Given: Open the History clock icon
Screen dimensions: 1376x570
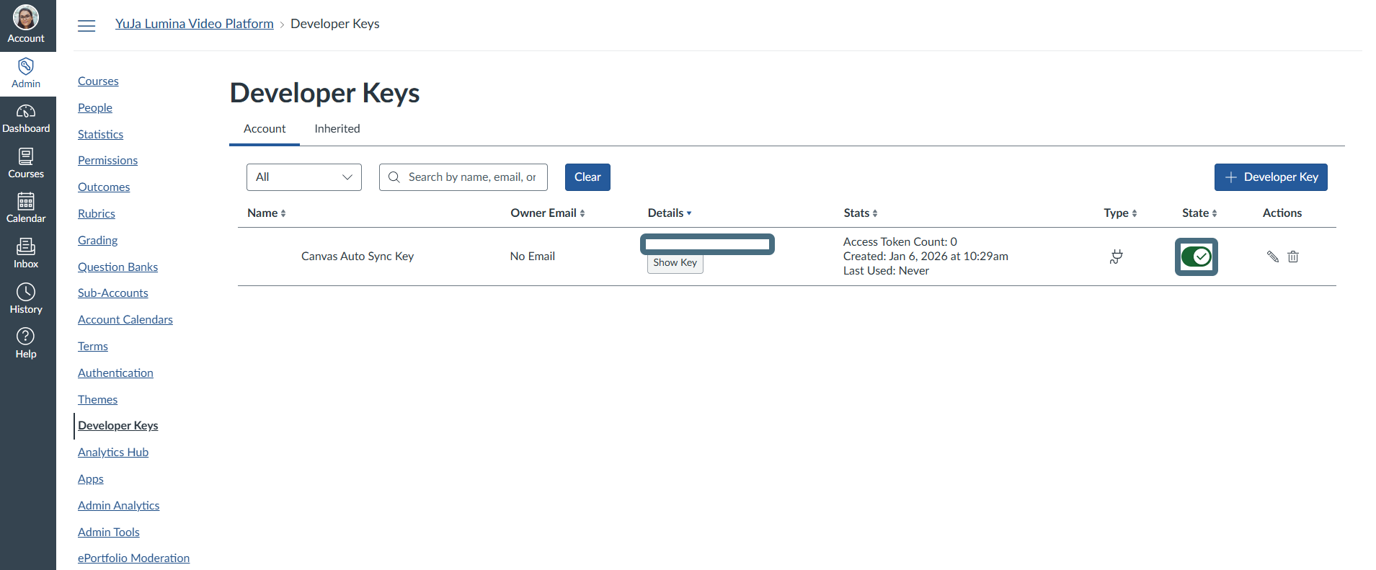Looking at the screenshot, I should 26,292.
